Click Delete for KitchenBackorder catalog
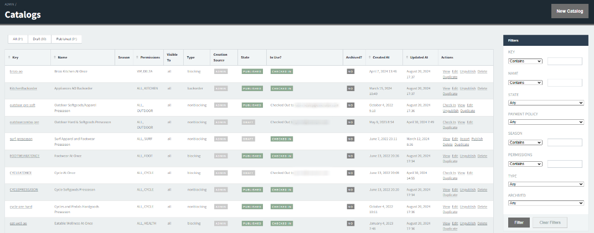 point(482,88)
